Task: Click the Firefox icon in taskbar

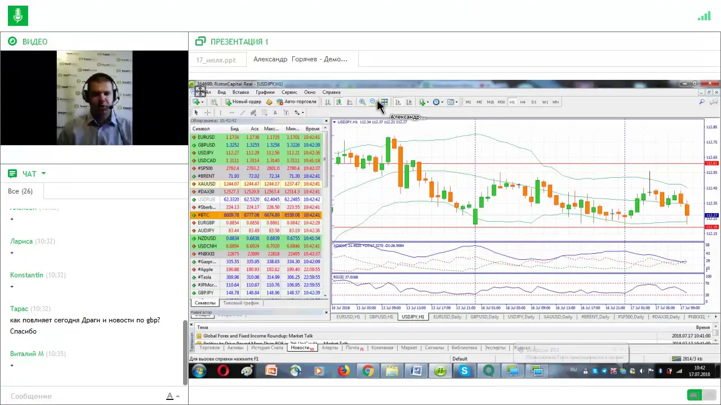Action: tap(344, 371)
